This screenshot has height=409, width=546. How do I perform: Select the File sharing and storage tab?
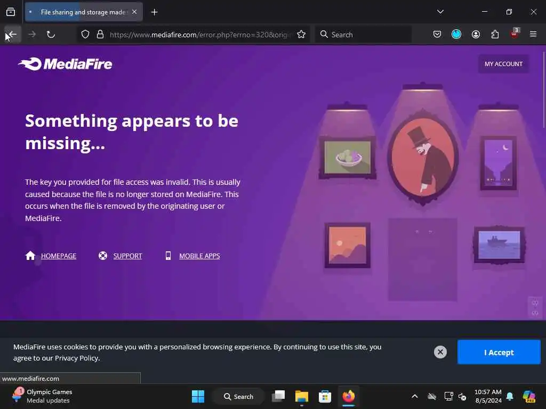(84, 12)
